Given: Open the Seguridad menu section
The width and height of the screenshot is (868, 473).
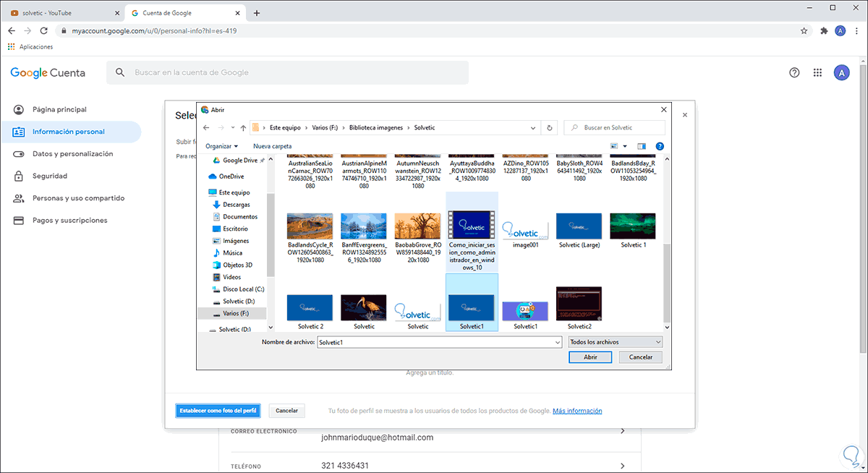Looking at the screenshot, I should pos(50,176).
